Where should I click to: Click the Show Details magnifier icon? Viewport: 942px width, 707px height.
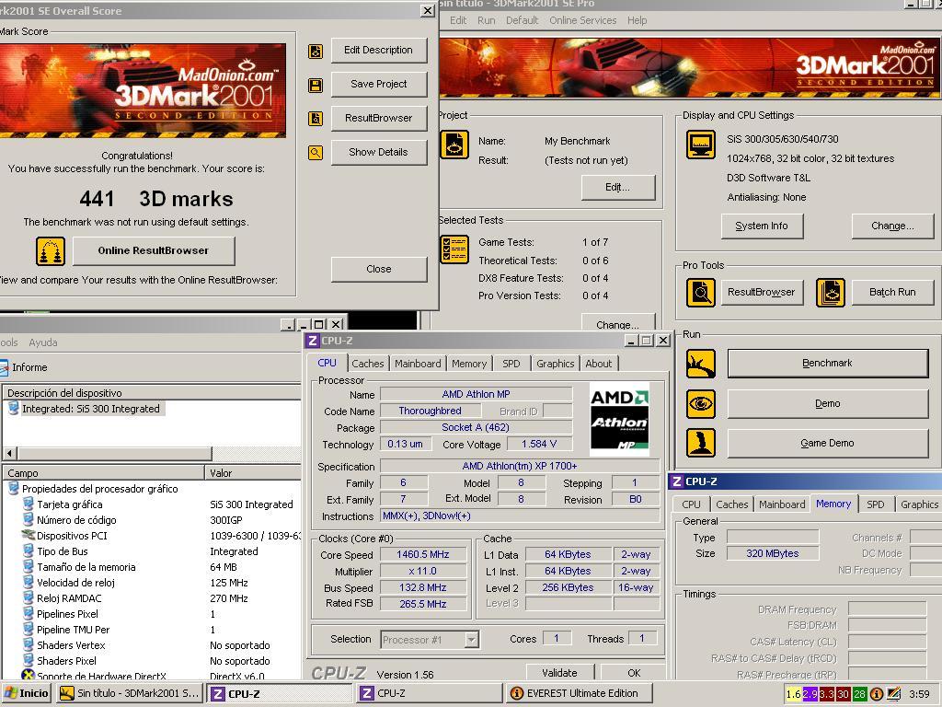coord(316,153)
